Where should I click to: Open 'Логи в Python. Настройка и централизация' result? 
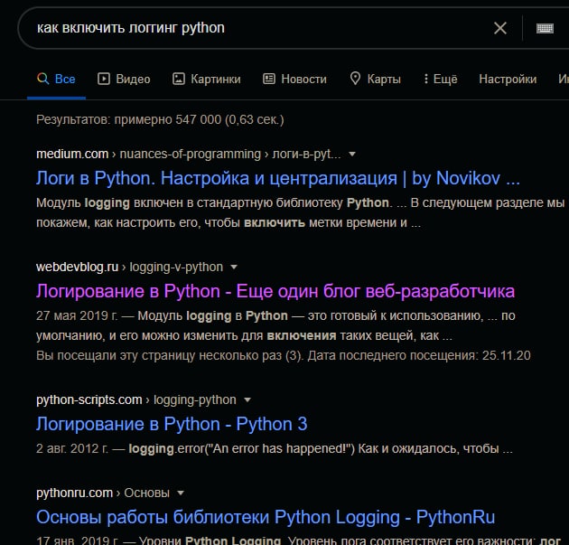278,178
